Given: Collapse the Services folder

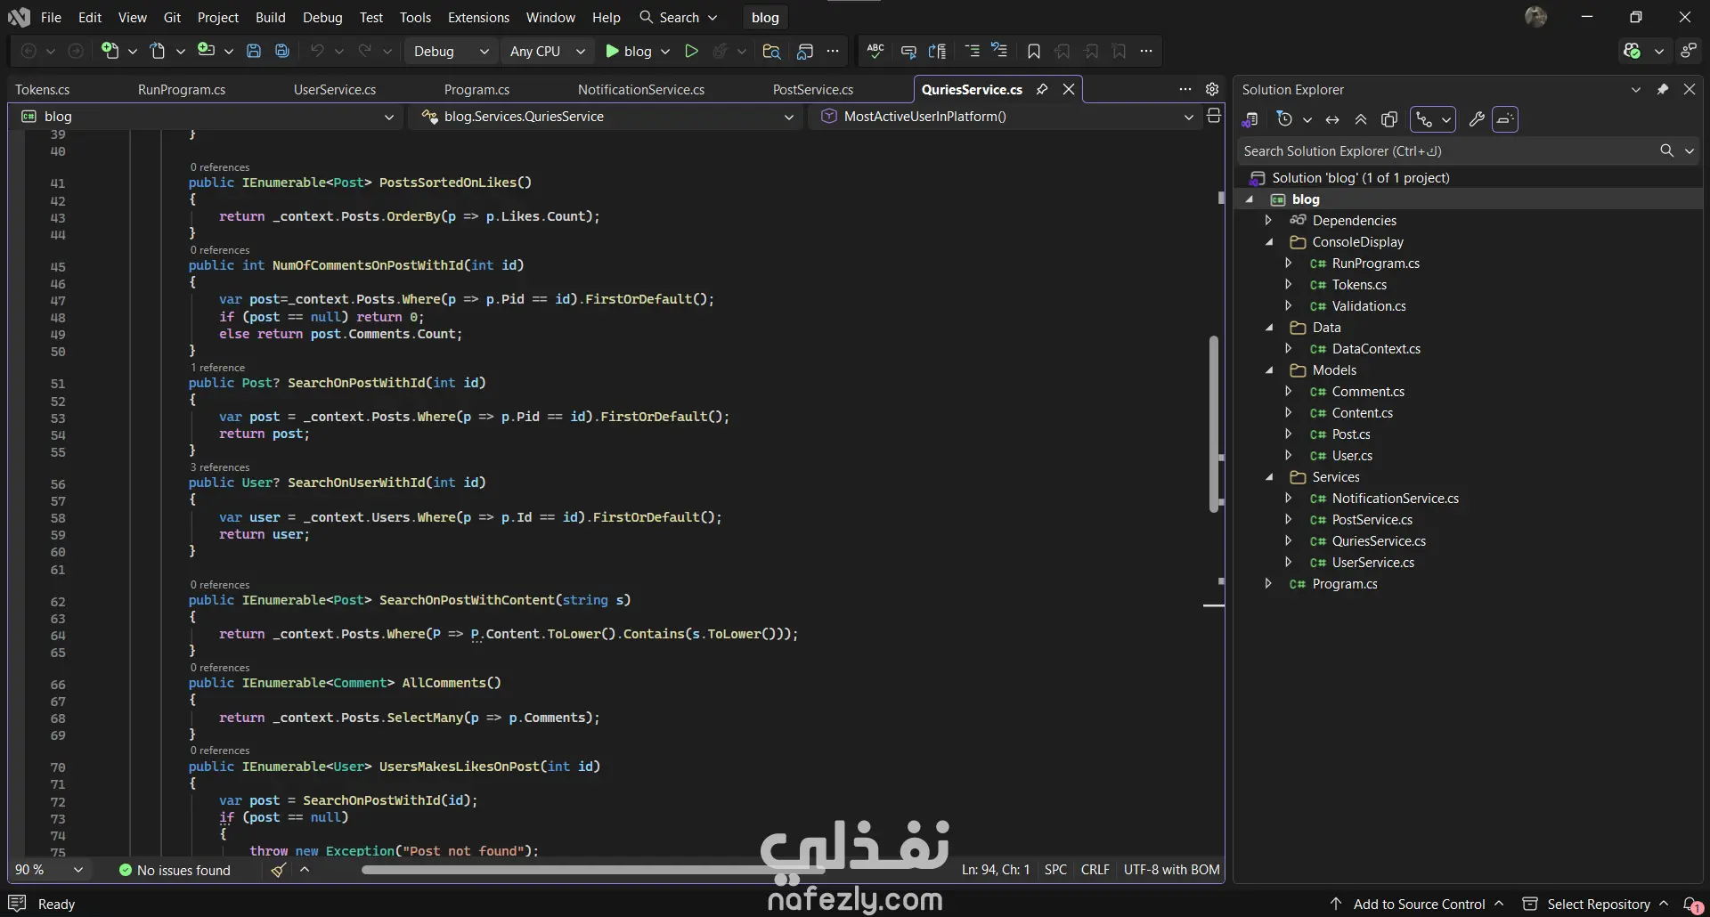Looking at the screenshot, I should [1270, 477].
